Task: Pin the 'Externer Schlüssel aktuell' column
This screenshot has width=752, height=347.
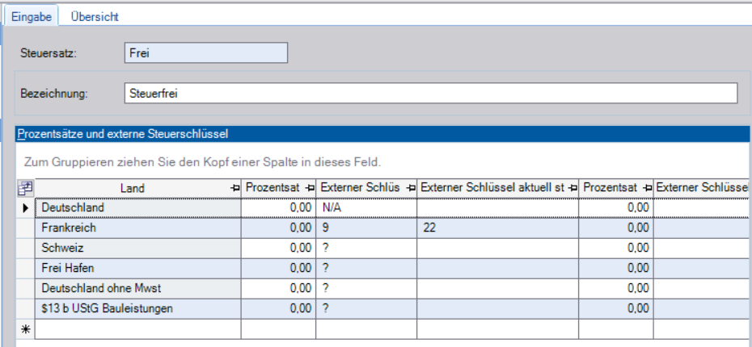Action: [572, 188]
